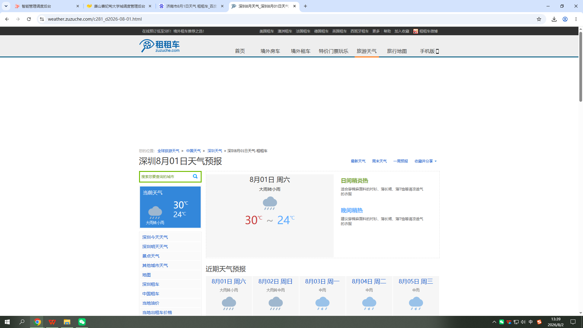Viewport: 583px width, 328px height.
Task: Close the 济南市8月1日天气 tab
Action: (222, 6)
